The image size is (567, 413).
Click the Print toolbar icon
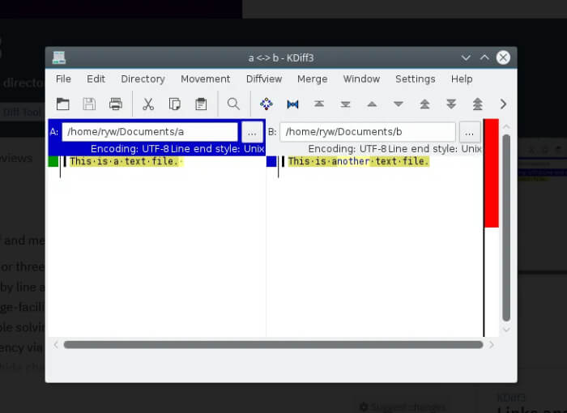[116, 104]
